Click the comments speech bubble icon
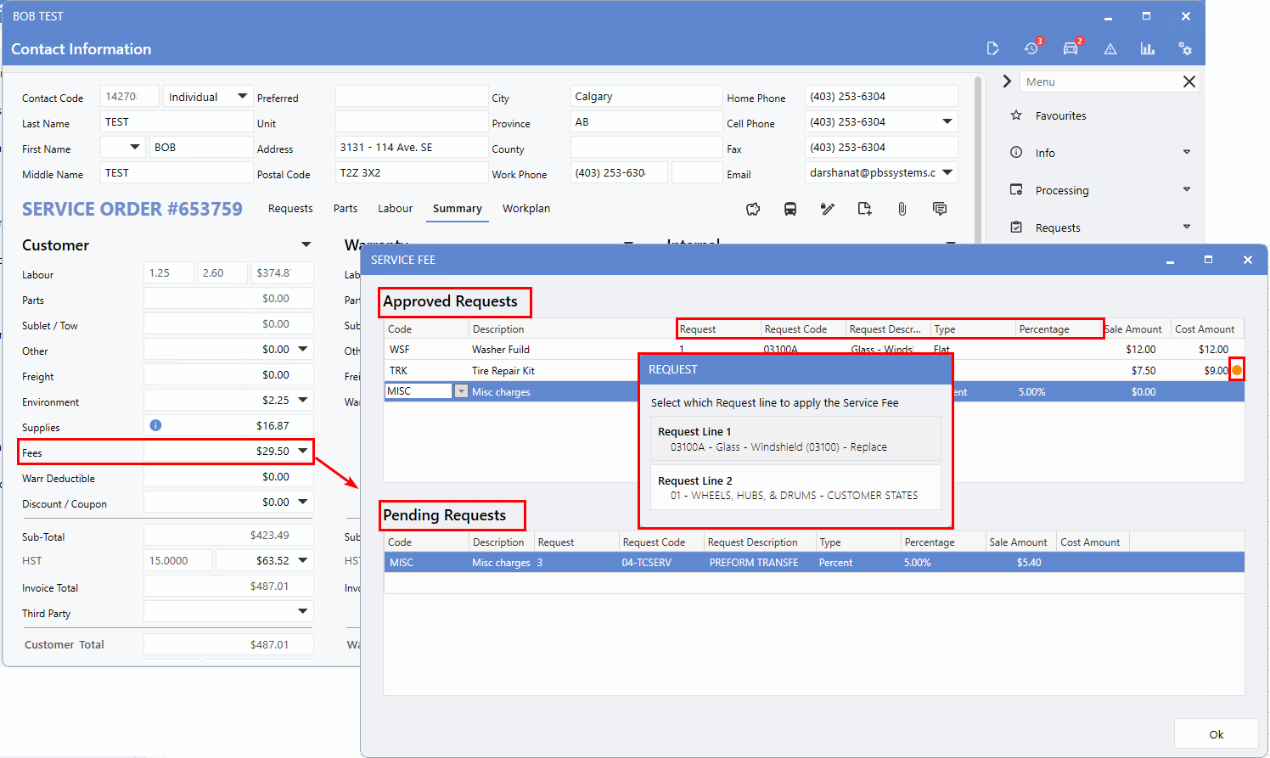 (939, 209)
